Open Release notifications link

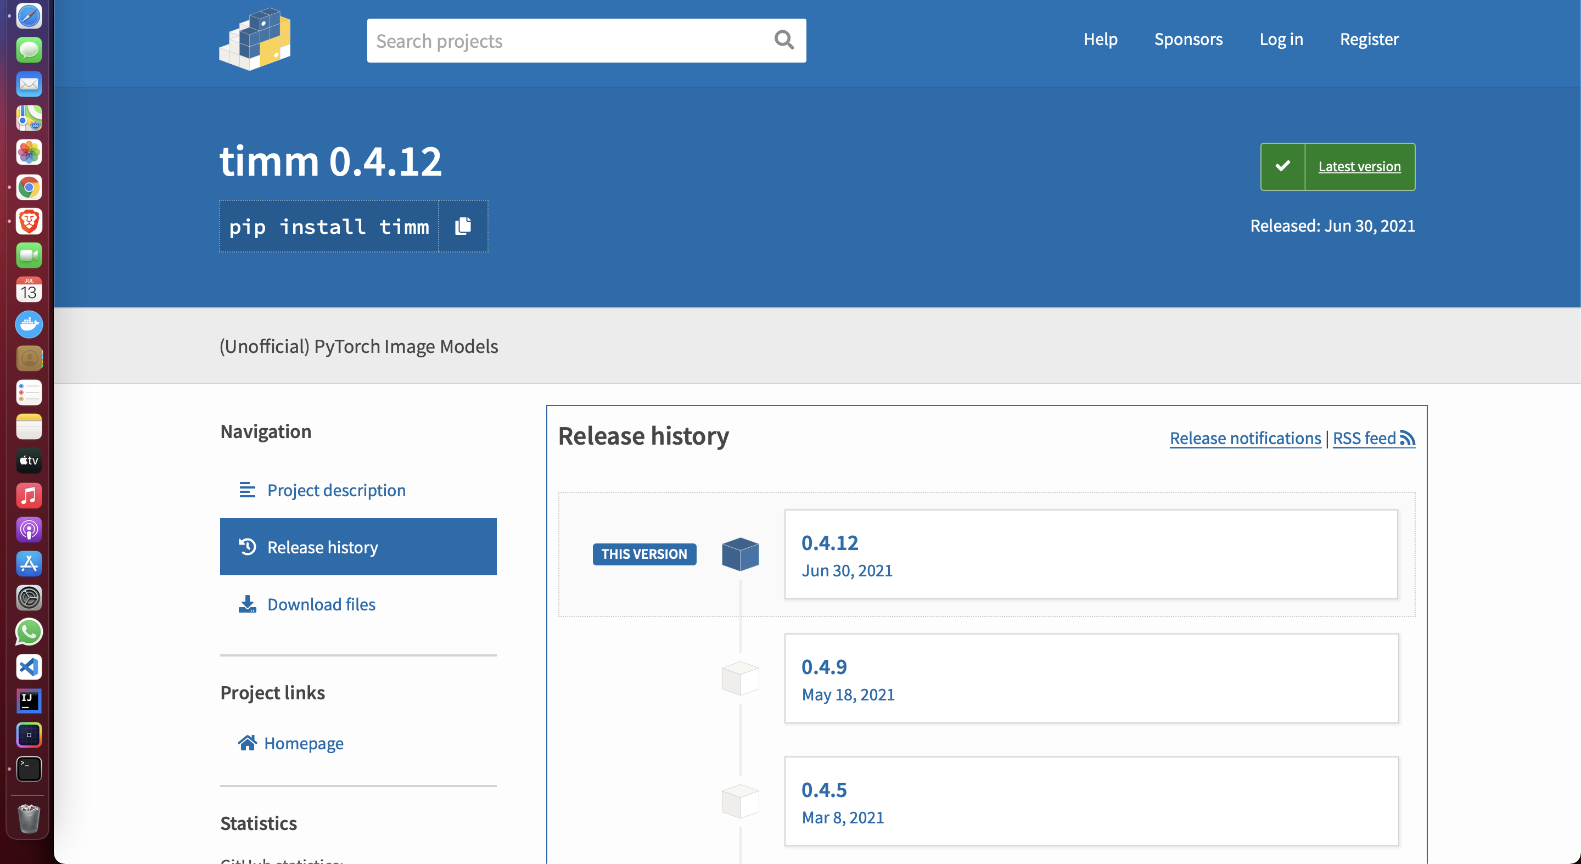[1244, 438]
